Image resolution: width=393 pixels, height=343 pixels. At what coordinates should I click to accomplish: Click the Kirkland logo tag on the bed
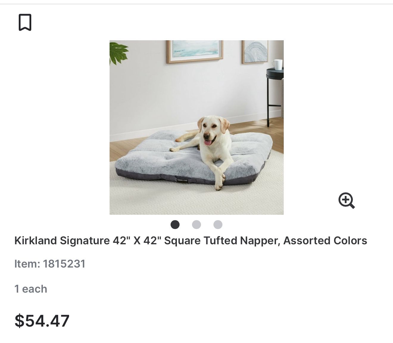[x=182, y=180]
